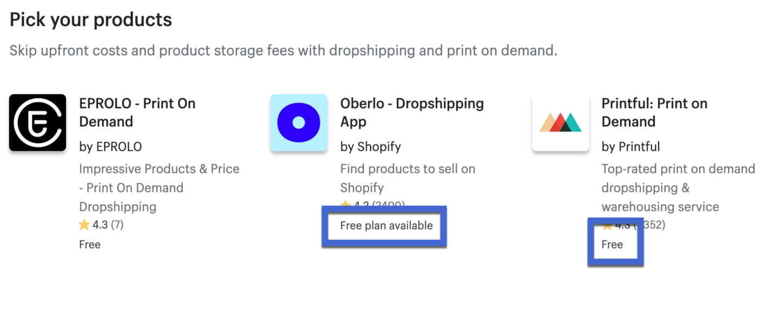Click the "Free" price label under Printful

tap(612, 244)
